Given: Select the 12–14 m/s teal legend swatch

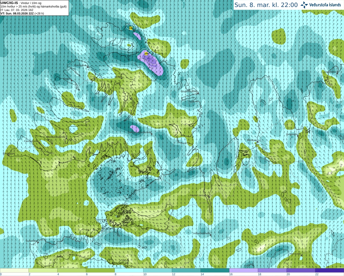Looking at the screenshot, I should [x=186, y=270].
